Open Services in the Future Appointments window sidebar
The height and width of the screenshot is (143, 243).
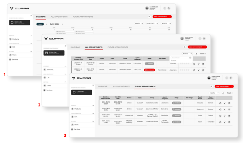(x=77, y=129)
